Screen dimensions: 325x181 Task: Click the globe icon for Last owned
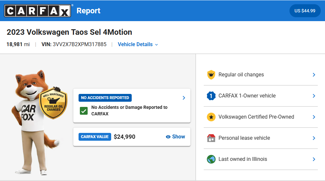211,159
